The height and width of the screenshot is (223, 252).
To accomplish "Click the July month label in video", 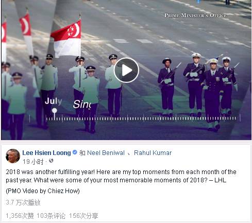I will click(53, 101).
